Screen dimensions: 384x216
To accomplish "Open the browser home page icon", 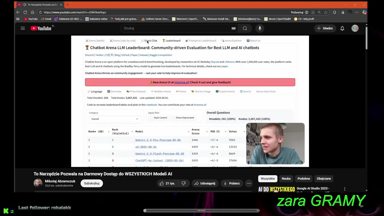I will pyautogui.click(x=32, y=12).
